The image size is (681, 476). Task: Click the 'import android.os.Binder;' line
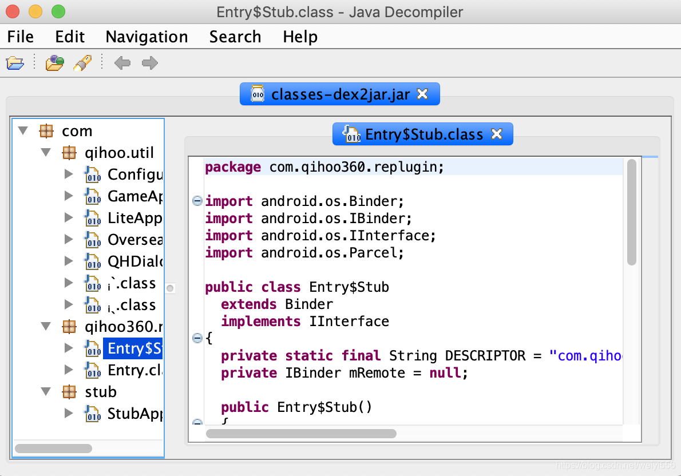pos(304,201)
